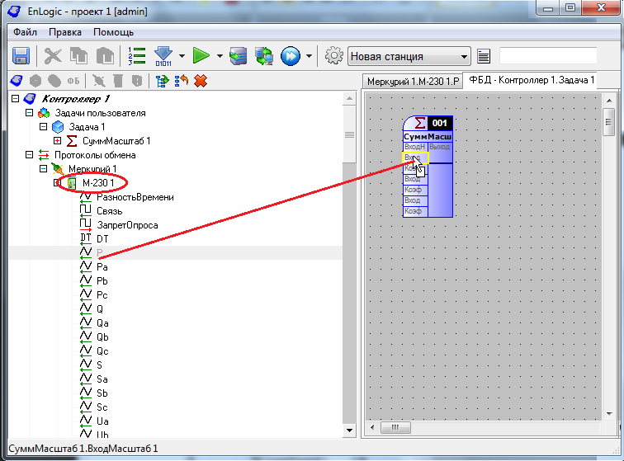Click diagram vertical scroll down arrow
Viewport: 624px width, 461px height.
pyautogui.click(x=609, y=414)
